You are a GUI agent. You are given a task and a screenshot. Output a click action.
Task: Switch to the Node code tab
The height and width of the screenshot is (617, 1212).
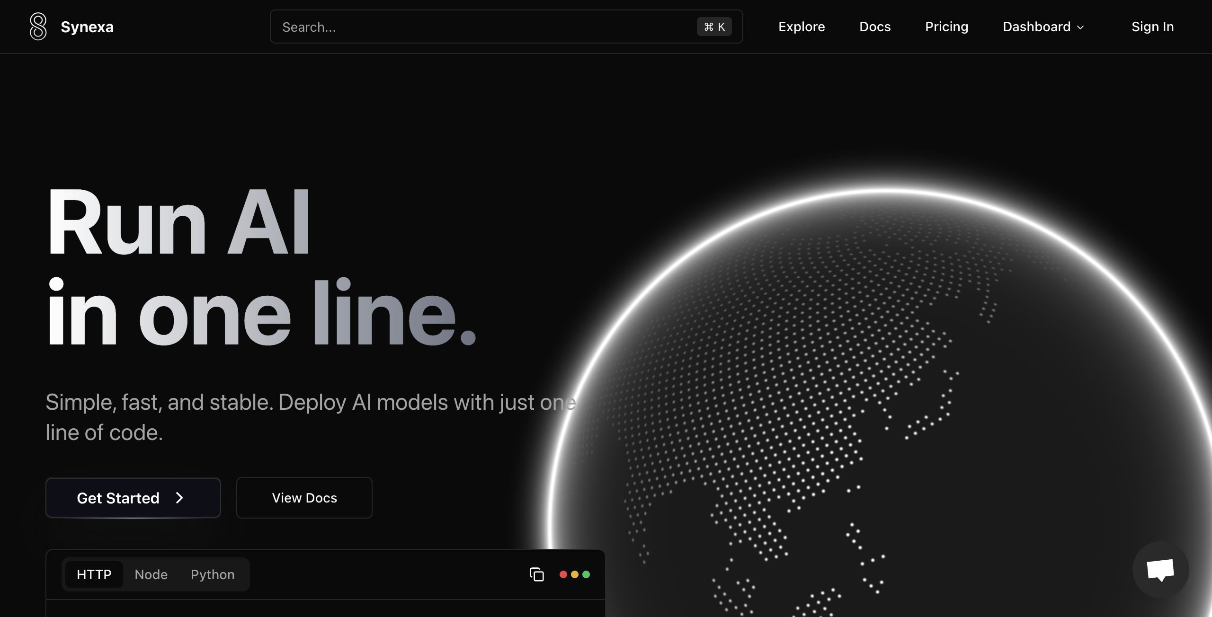tap(151, 574)
